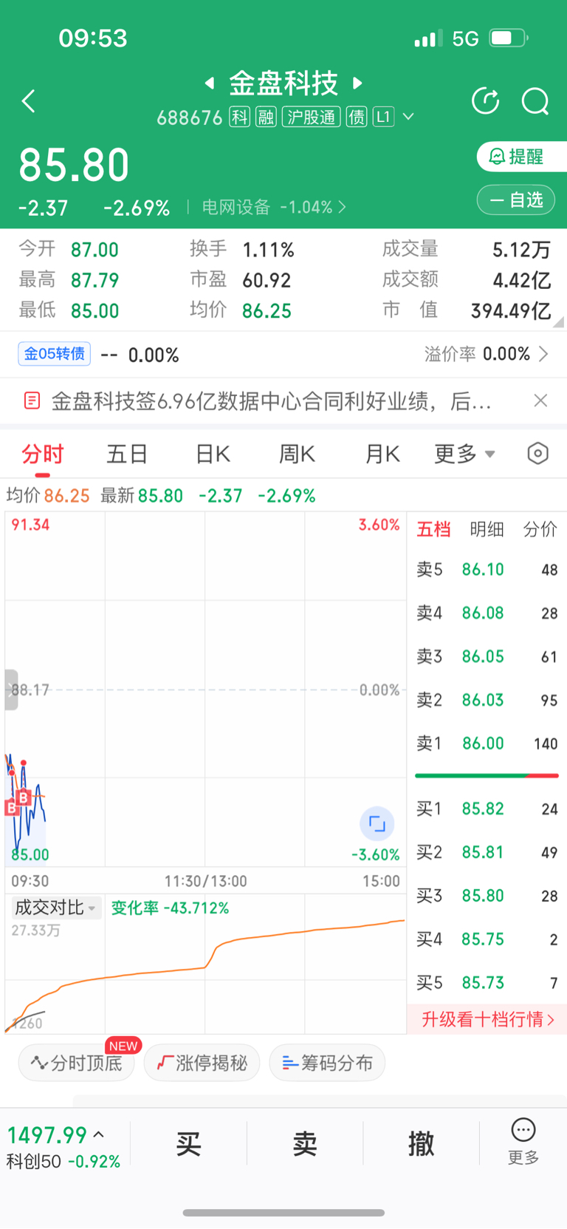Select the 日K chart tab
The image size is (567, 1229).
213,454
